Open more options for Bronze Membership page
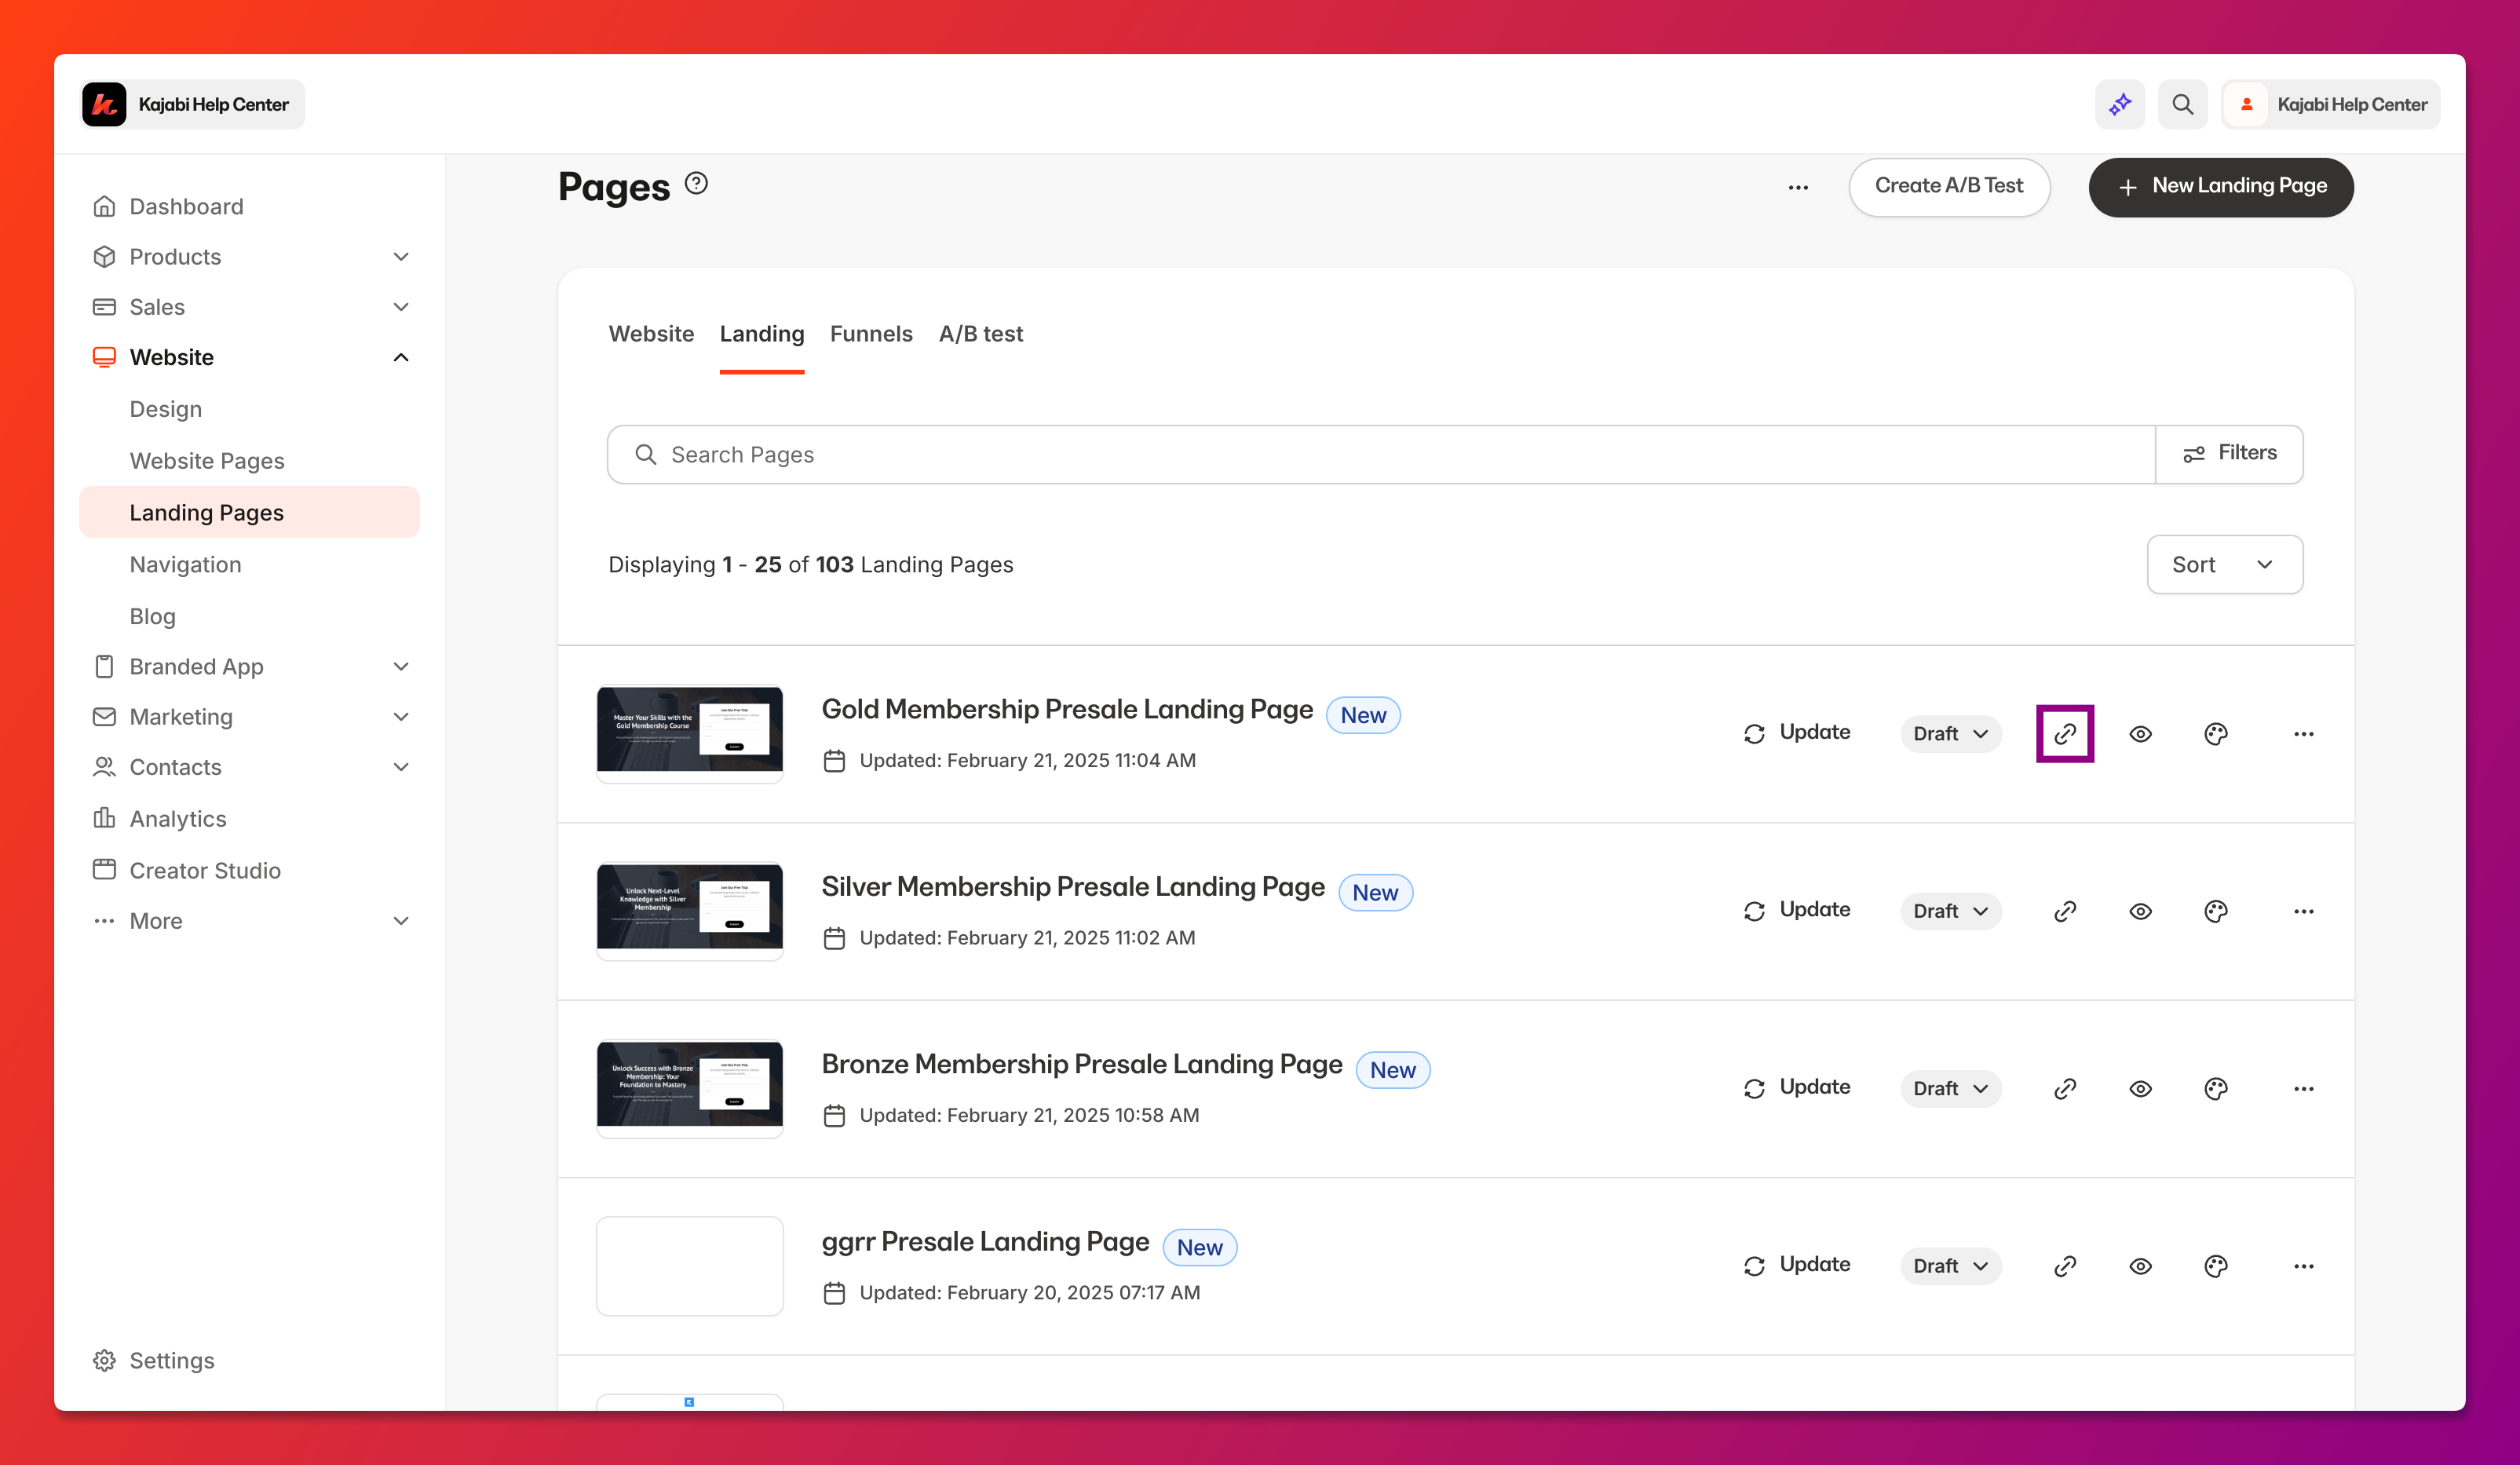 [2304, 1088]
